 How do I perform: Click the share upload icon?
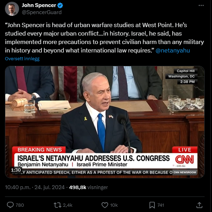coord(199,205)
